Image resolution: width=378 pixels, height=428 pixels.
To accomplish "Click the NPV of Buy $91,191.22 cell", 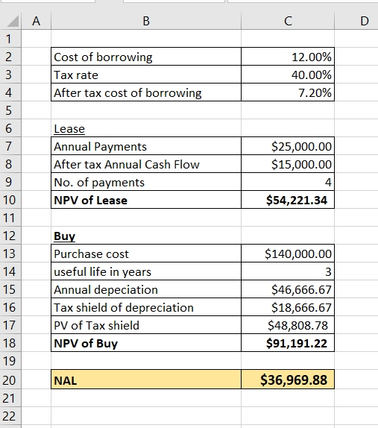I will coord(288,343).
